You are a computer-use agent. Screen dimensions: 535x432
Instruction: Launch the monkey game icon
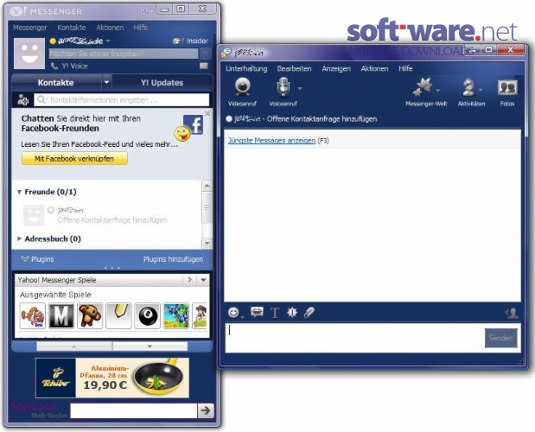pyautogui.click(x=90, y=315)
